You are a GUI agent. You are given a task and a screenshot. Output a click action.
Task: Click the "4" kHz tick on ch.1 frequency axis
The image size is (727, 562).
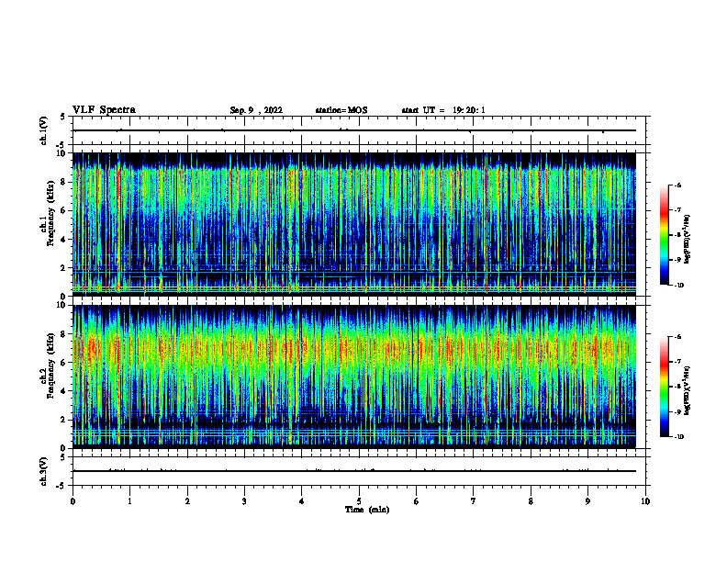click(63, 240)
